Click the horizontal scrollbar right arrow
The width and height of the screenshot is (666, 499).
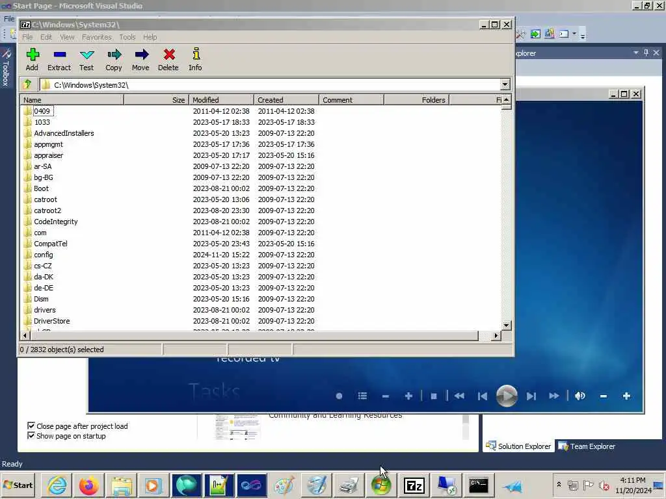click(496, 336)
